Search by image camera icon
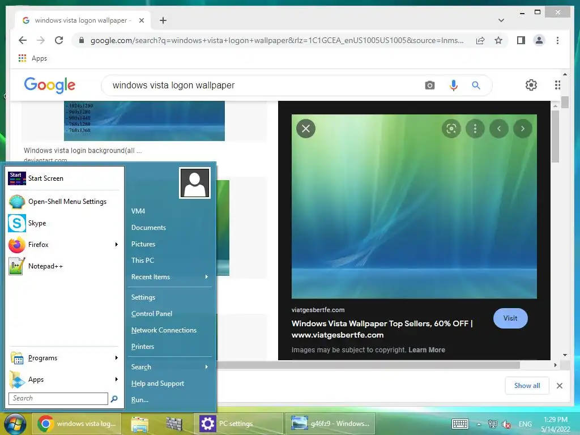Viewport: 580px width, 435px height. (429, 86)
